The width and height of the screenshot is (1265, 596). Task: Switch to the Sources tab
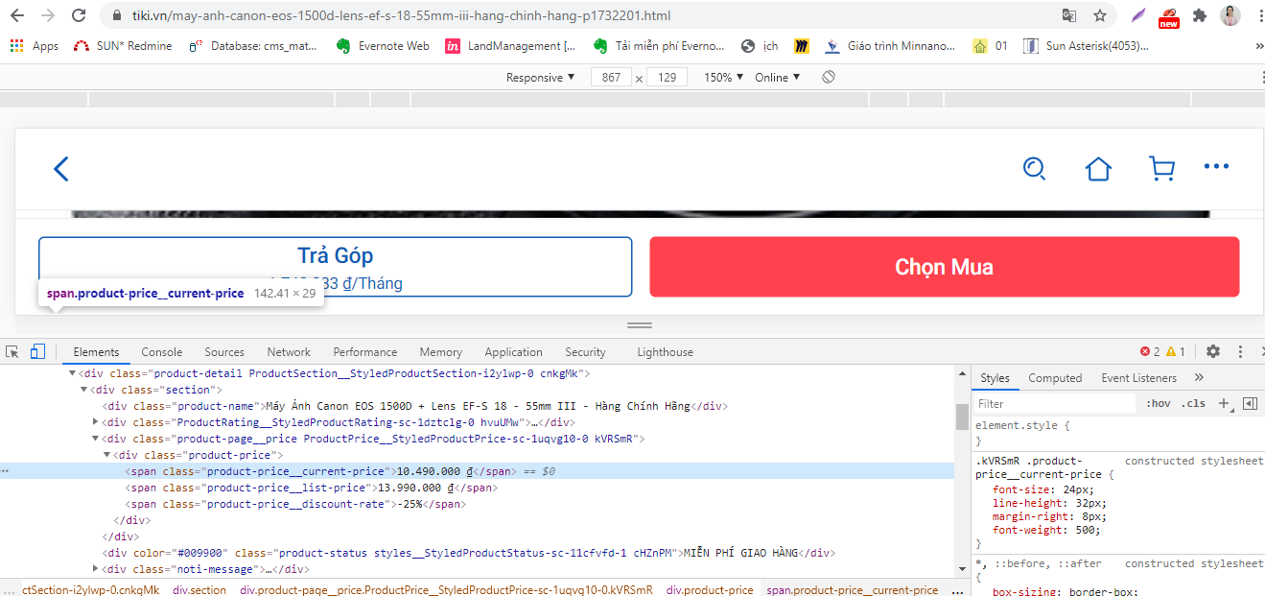(x=224, y=352)
